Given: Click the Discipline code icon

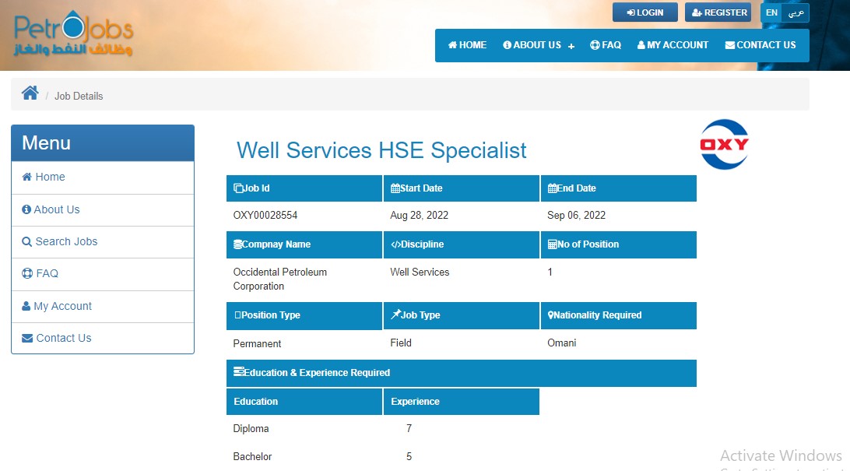Looking at the screenshot, I should (x=395, y=244).
